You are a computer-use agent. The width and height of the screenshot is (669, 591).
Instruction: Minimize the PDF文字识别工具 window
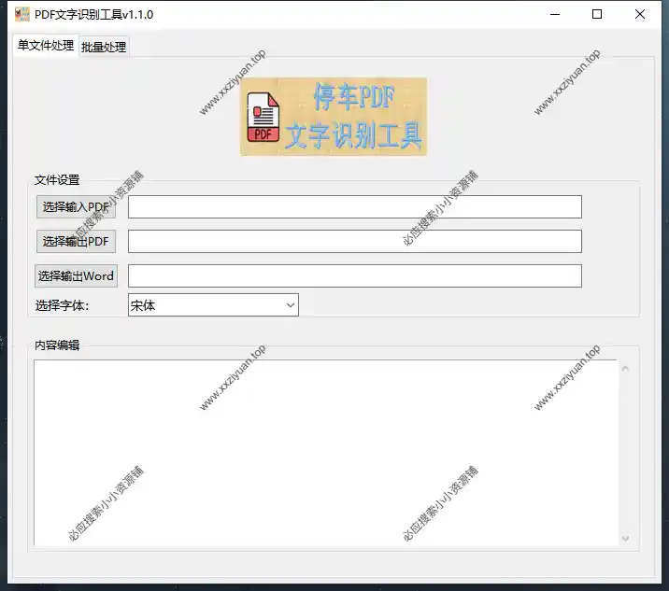[x=555, y=14]
